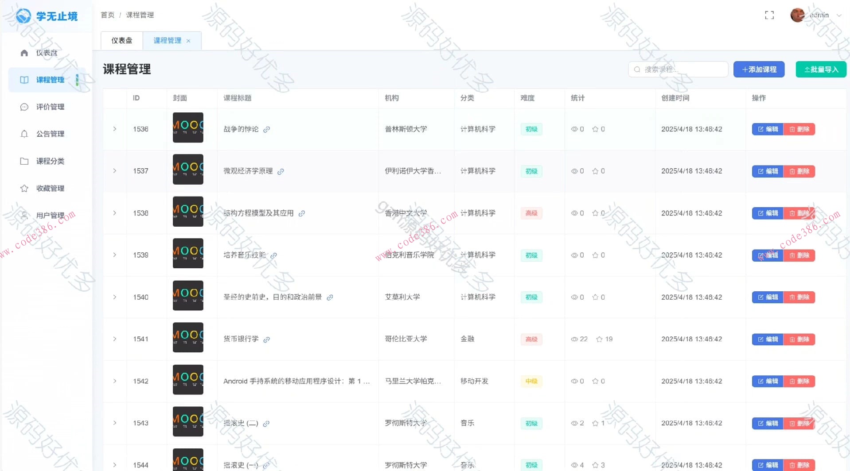Click the 批量导入 button

coord(820,69)
